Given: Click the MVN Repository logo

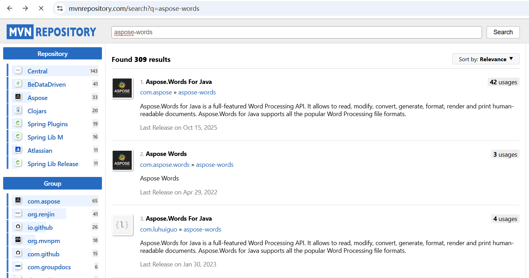Looking at the screenshot, I should pyautogui.click(x=51, y=32).
